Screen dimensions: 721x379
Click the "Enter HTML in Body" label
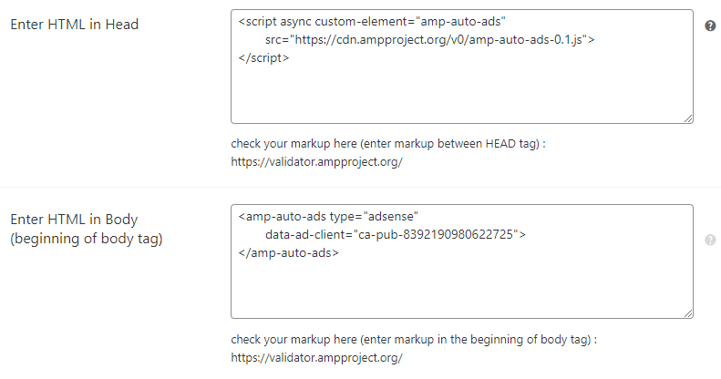(74, 220)
